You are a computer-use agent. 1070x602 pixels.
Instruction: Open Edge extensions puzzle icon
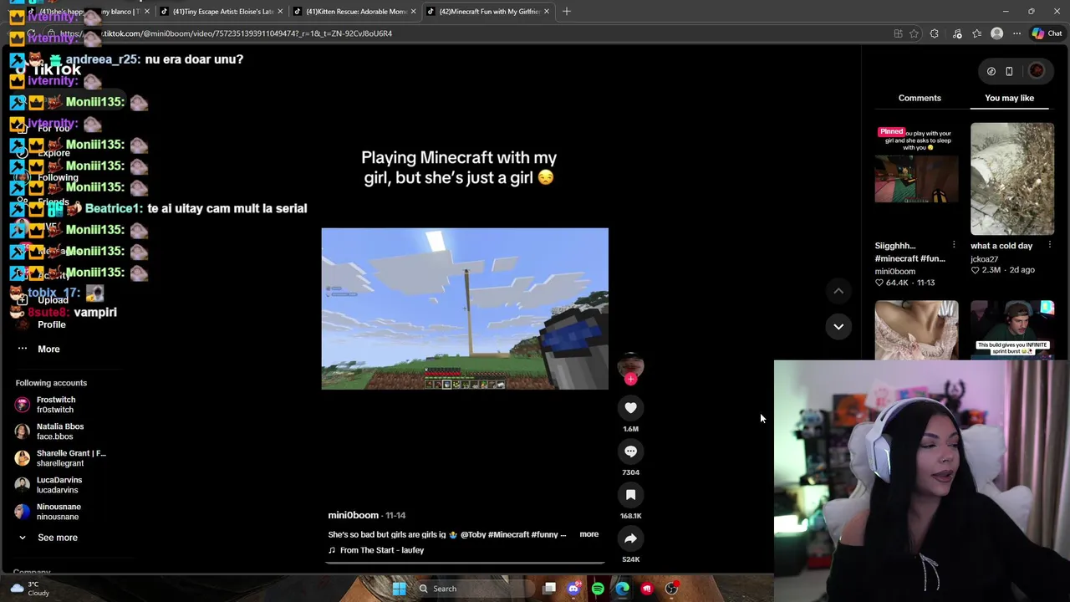tap(935, 33)
